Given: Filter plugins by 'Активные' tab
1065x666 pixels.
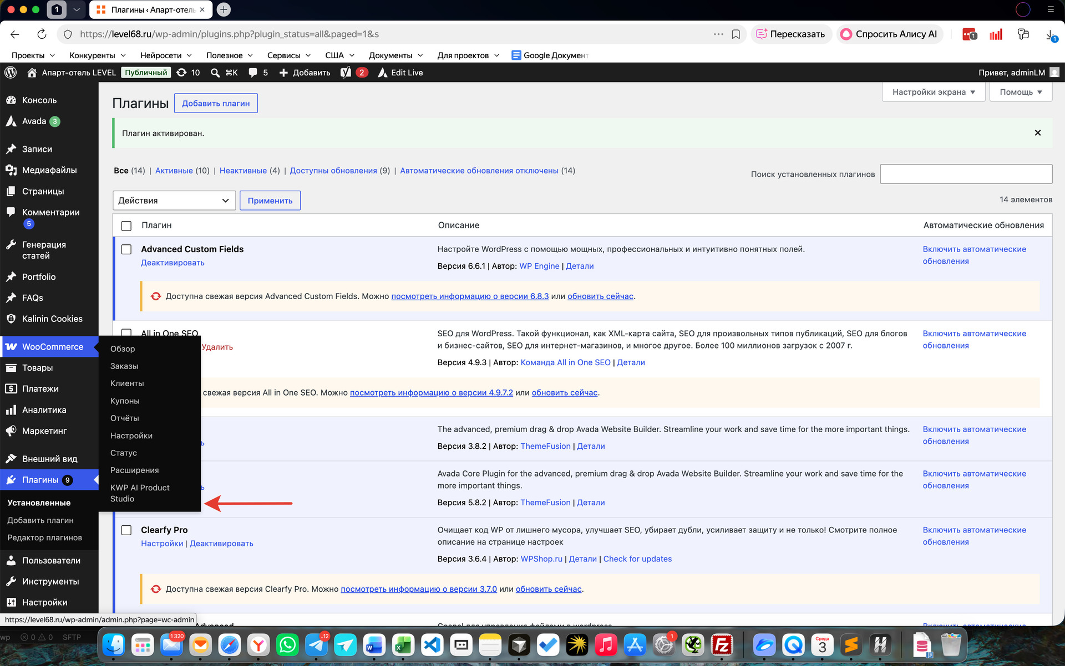Looking at the screenshot, I should pos(174,171).
